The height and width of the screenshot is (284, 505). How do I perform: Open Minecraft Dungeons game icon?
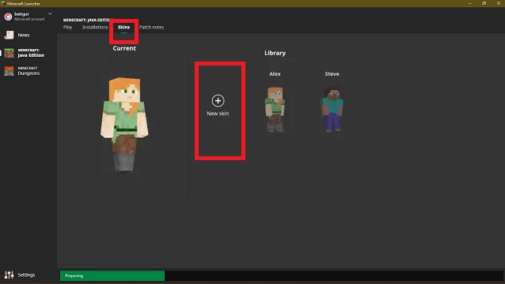click(x=9, y=71)
